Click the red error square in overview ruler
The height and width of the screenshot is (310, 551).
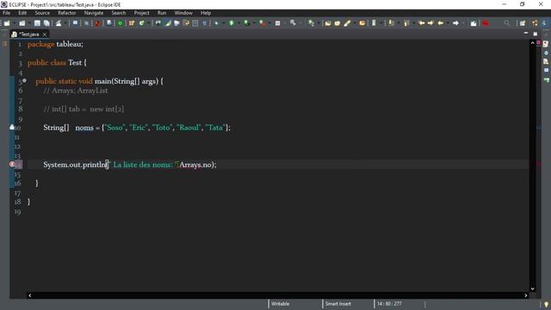click(x=539, y=43)
